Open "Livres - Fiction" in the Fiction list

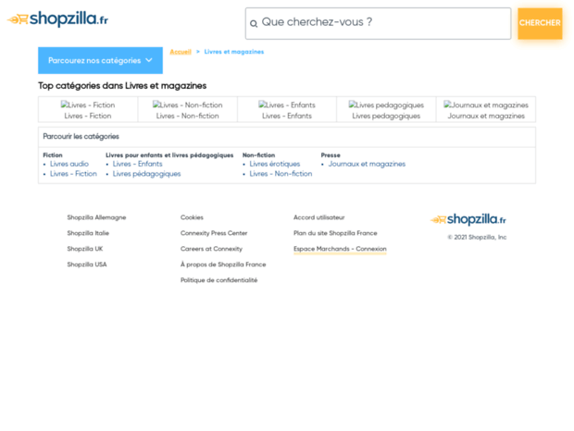(73, 174)
